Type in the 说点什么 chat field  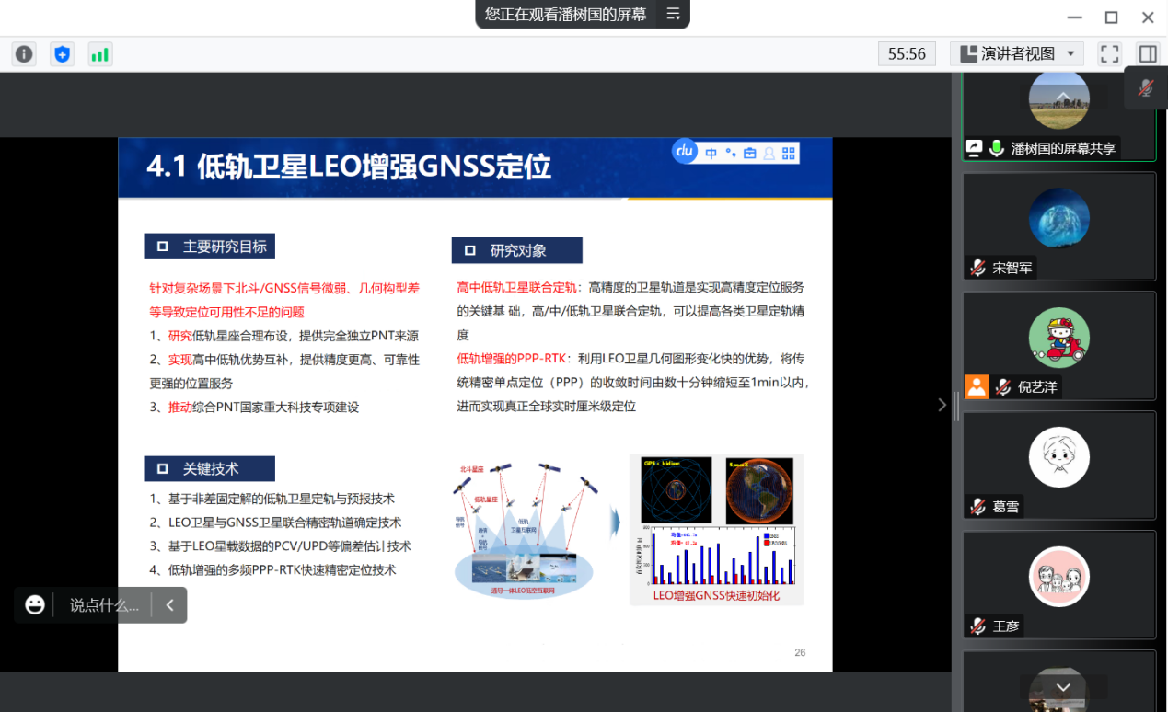(x=104, y=605)
